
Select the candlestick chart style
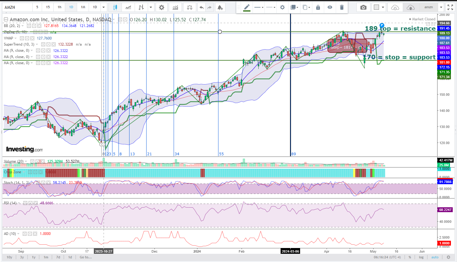tap(115, 7)
